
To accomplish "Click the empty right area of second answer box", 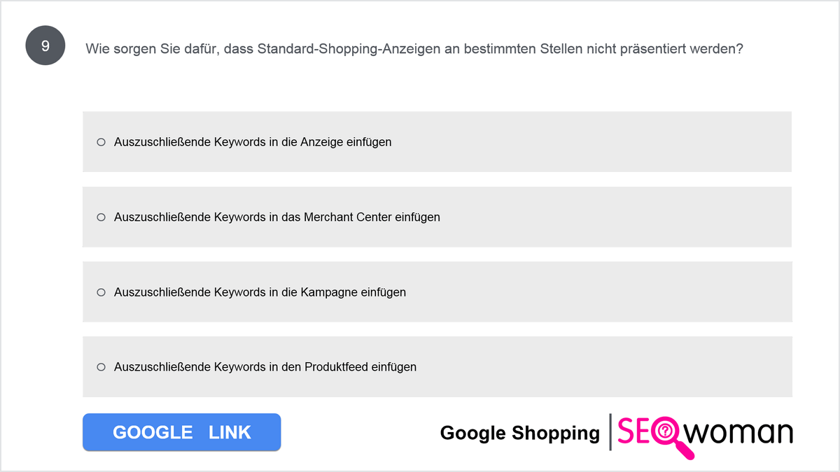I will point(630,217).
